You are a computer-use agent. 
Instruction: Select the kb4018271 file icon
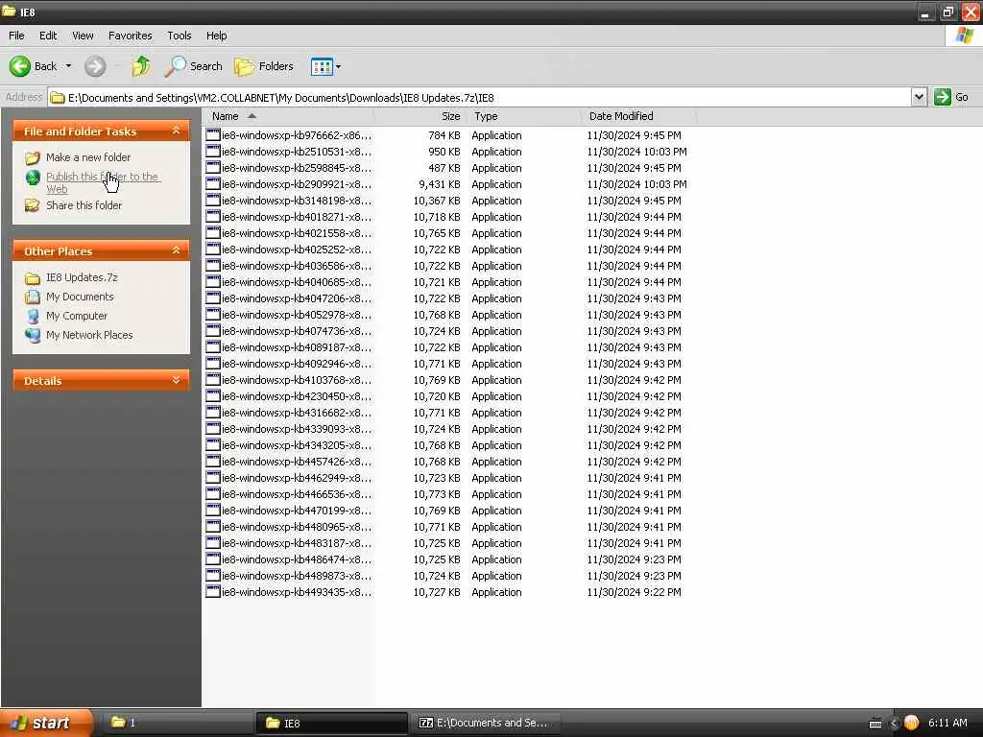(x=213, y=216)
